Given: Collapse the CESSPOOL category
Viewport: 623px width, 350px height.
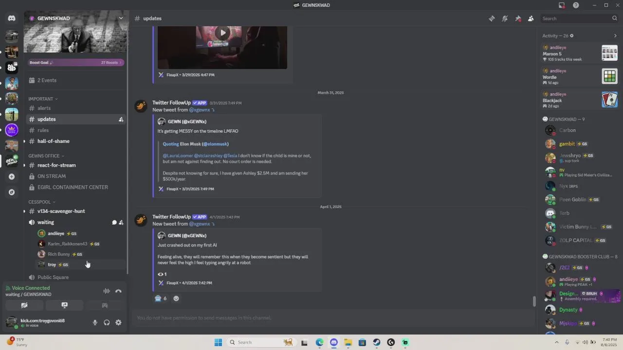Looking at the screenshot, I should [42, 202].
